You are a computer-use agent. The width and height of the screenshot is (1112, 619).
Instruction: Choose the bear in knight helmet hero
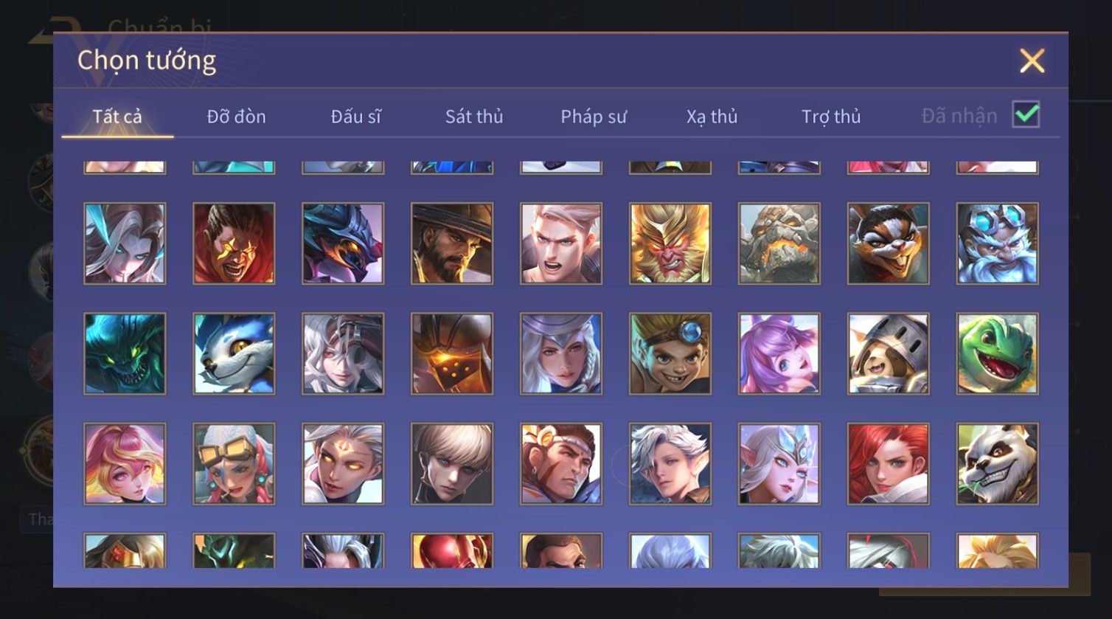[889, 353]
